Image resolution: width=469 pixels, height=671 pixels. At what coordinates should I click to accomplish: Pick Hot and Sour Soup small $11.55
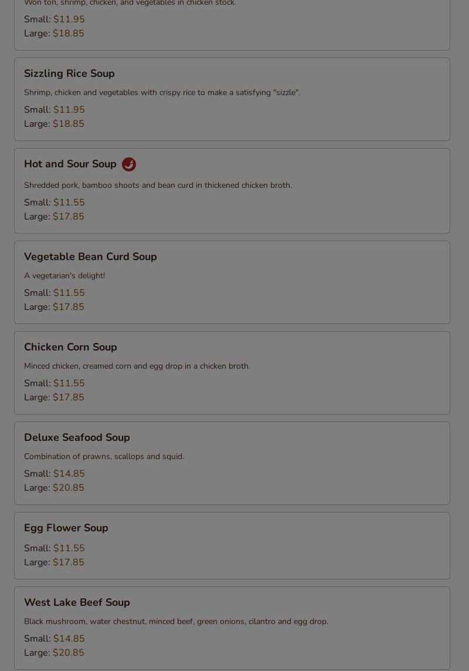[x=69, y=203]
